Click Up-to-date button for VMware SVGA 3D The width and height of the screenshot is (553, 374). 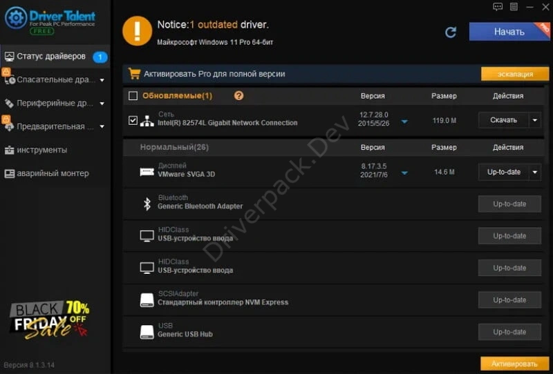(504, 172)
